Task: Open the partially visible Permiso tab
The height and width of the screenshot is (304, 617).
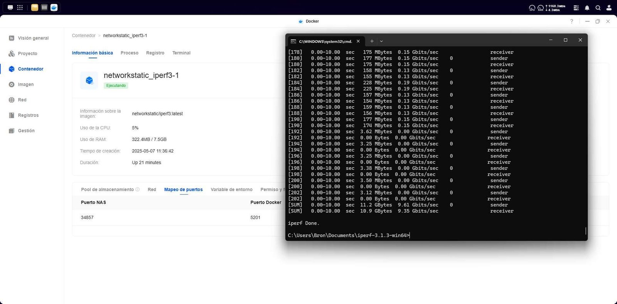Action: point(273,189)
